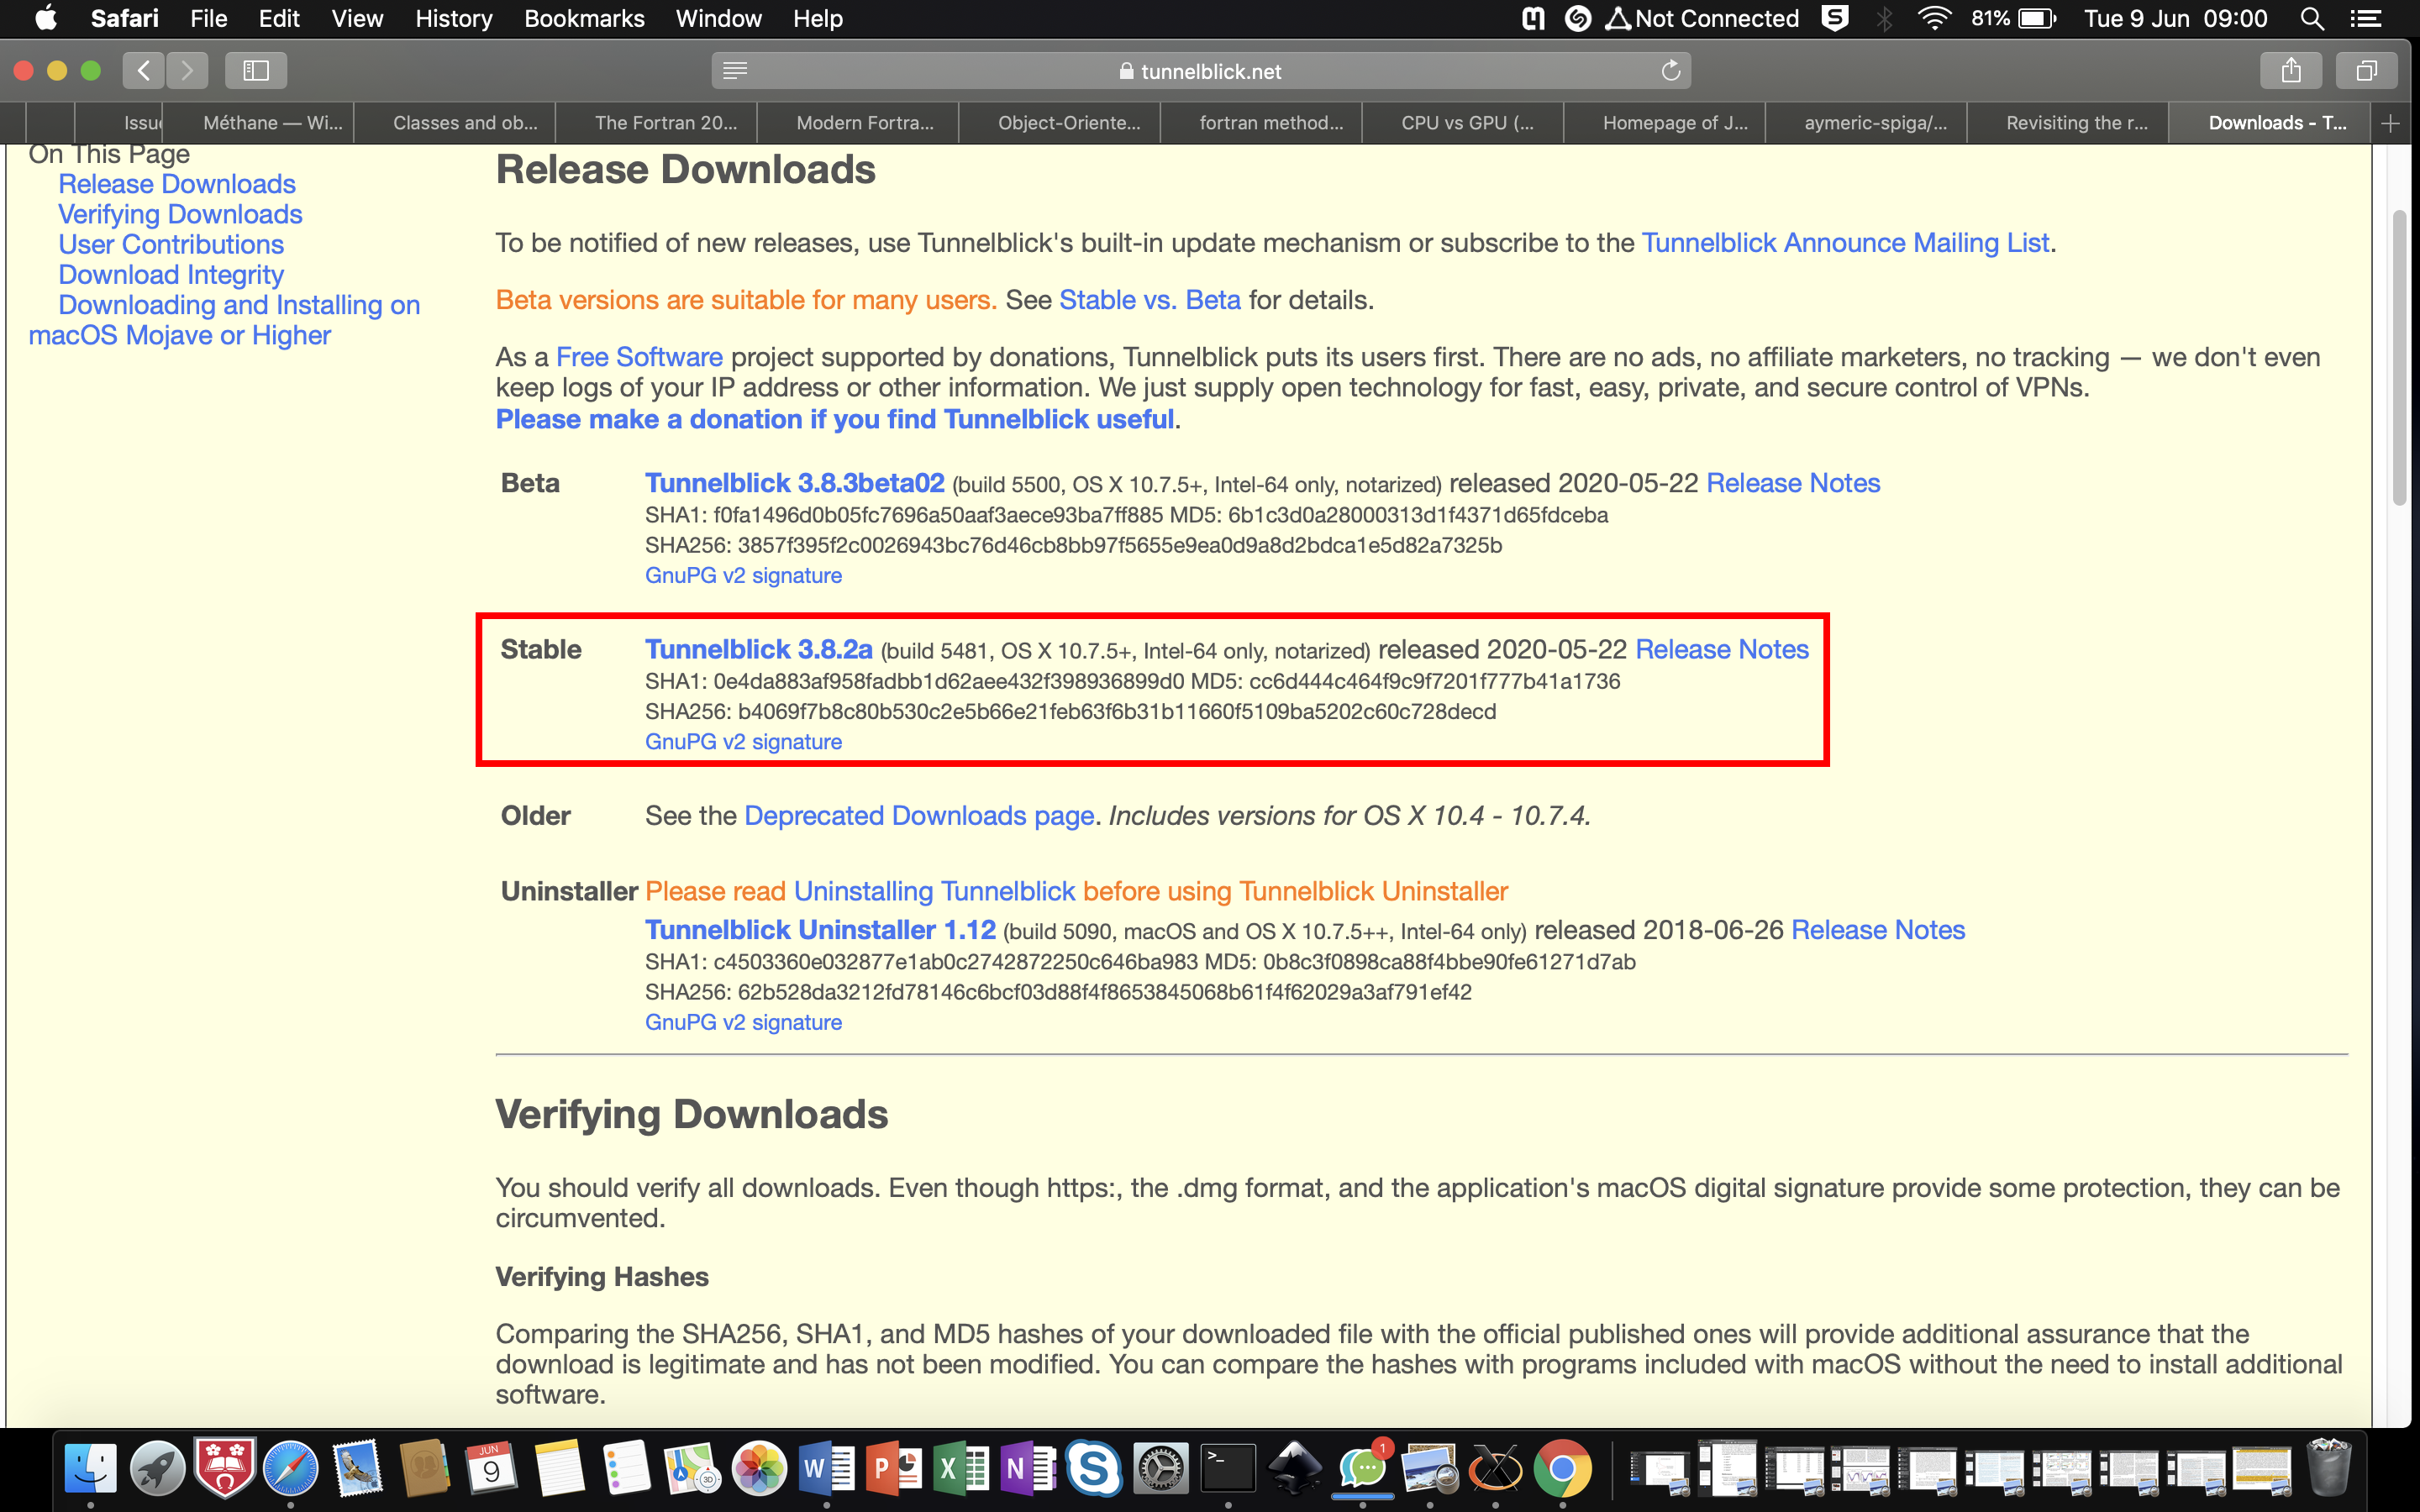This screenshot has height=1512, width=2420.
Task: Show the Safari sidebar
Action: [256, 70]
